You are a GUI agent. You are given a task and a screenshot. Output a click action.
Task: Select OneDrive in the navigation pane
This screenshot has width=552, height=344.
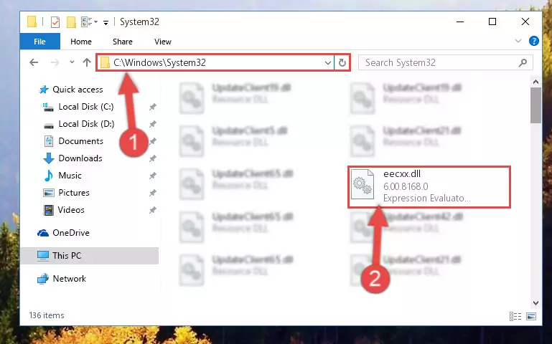tap(71, 233)
